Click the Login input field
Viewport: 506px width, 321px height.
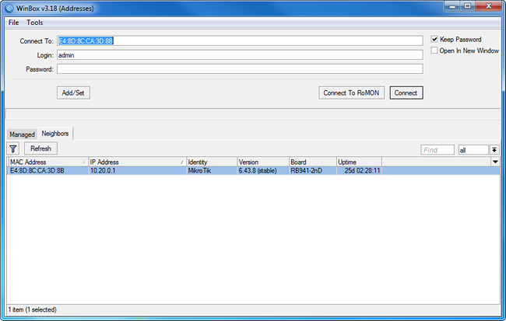pyautogui.click(x=240, y=54)
